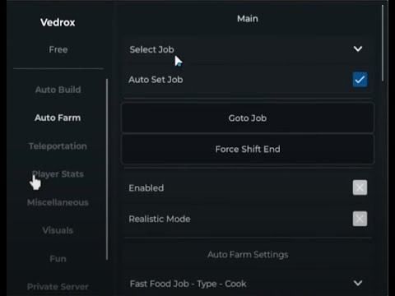The height and width of the screenshot is (296, 395).
Task: Enable the auto farm Enabled toggle
Action: tap(360, 187)
